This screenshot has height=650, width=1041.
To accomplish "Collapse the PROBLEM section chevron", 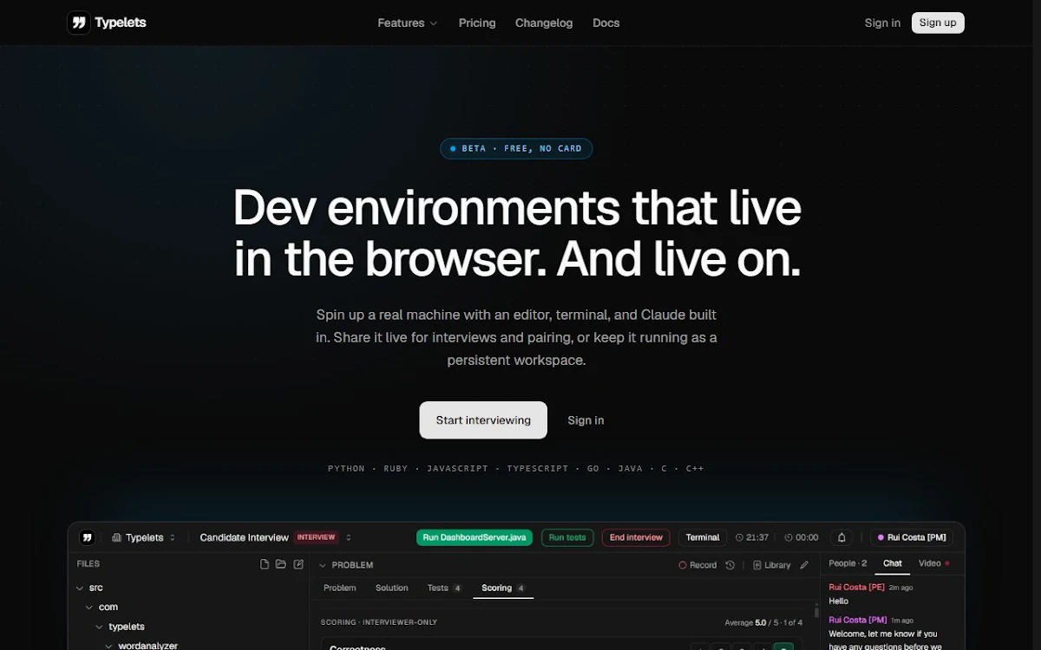I will [323, 565].
